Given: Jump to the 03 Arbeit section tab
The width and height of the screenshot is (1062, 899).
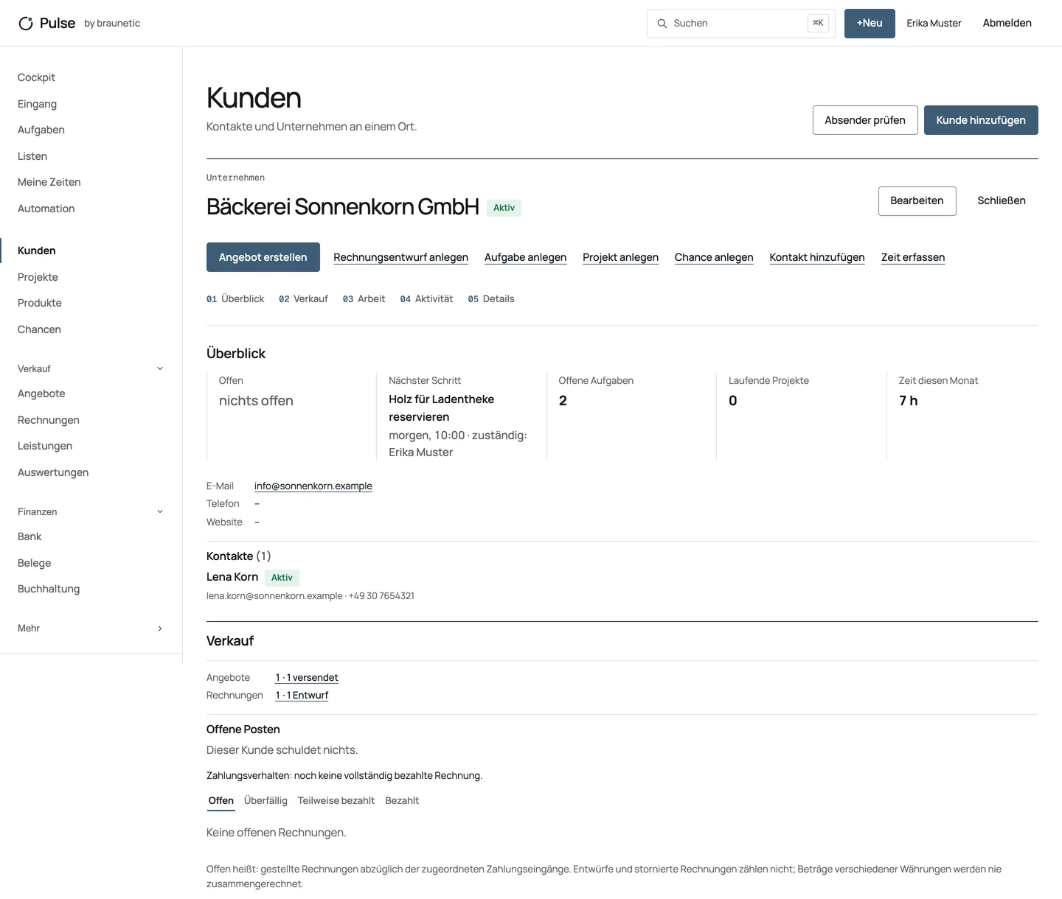Looking at the screenshot, I should [364, 299].
